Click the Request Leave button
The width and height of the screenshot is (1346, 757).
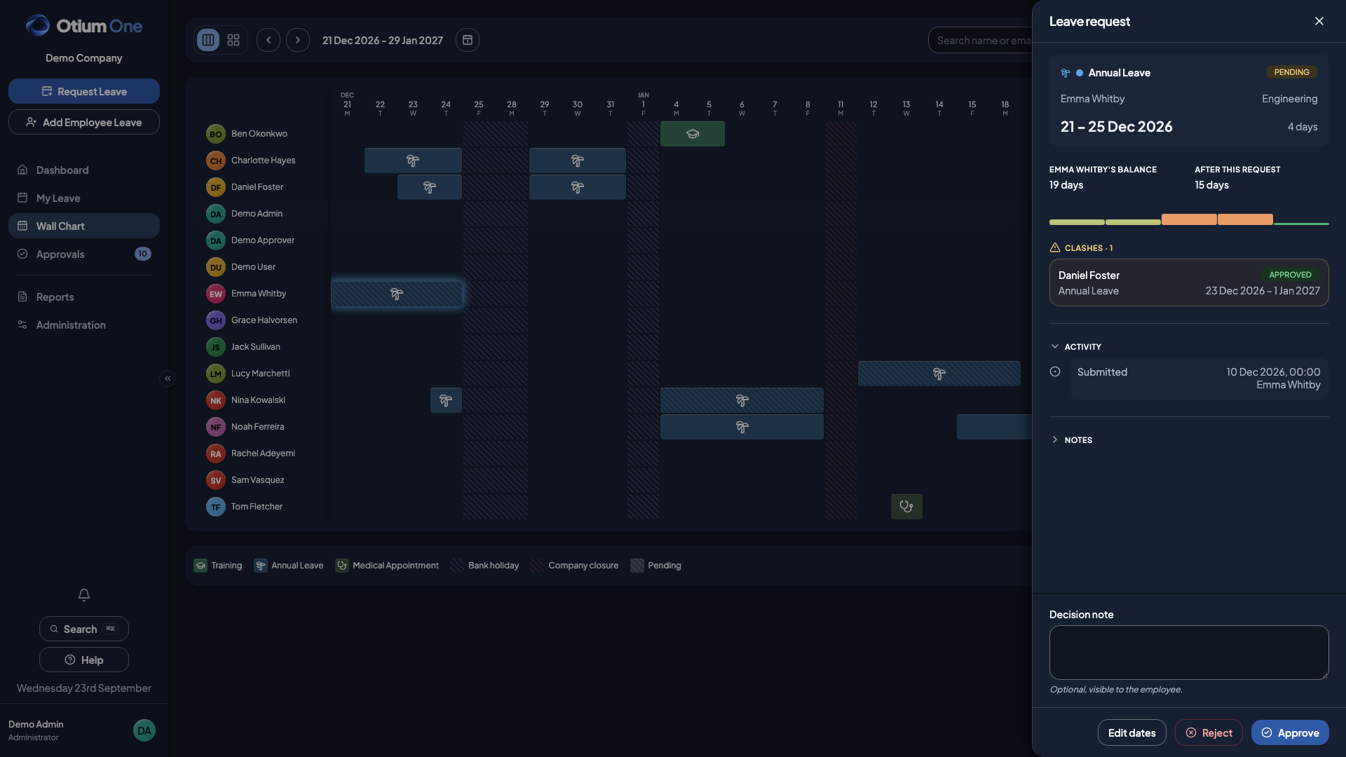(84, 91)
